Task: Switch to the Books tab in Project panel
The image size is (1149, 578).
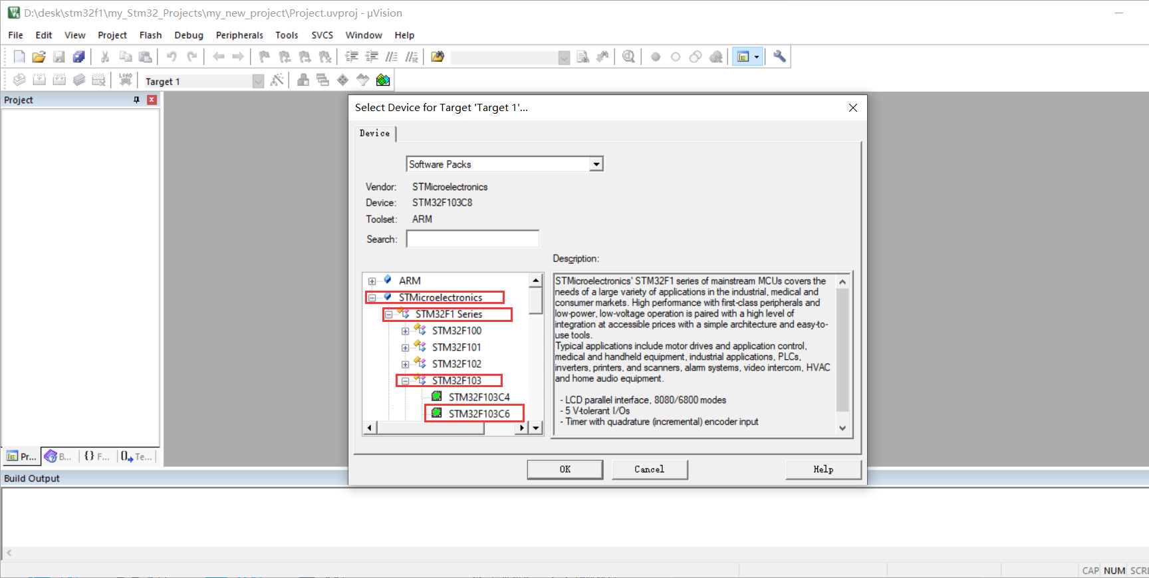Action: [59, 456]
